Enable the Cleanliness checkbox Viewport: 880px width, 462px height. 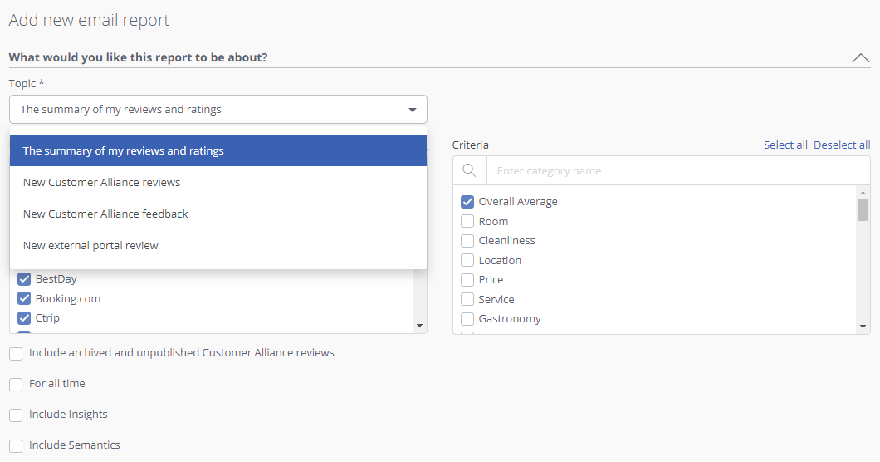(x=467, y=240)
